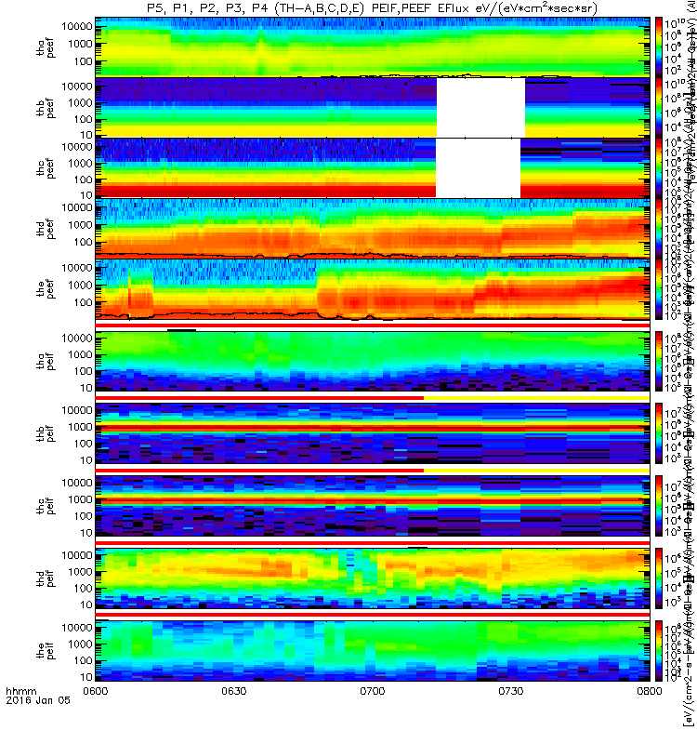Click the 0630 time axis label
This screenshot has height=744, width=697.
pyautogui.click(x=234, y=690)
